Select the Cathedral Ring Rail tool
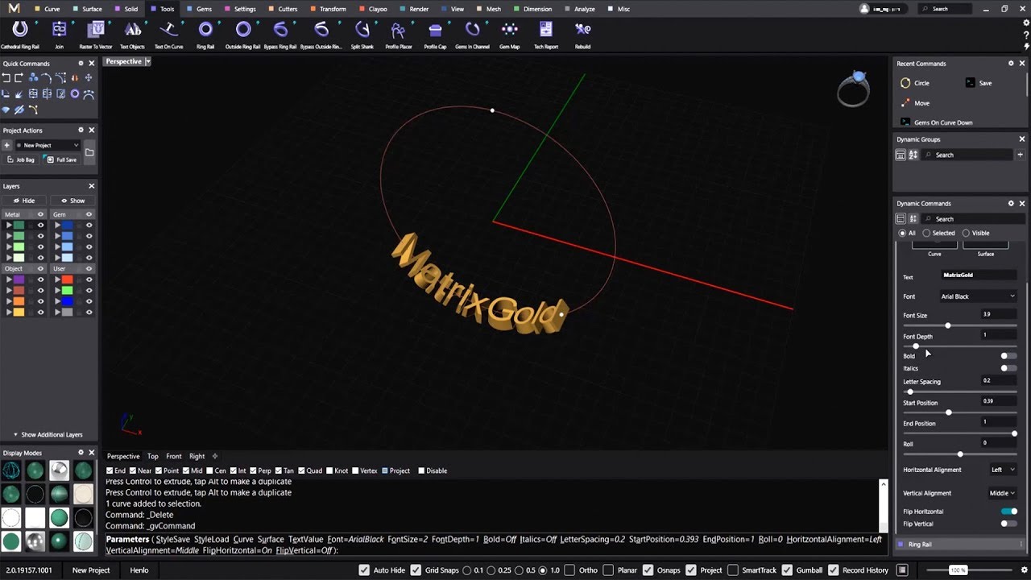This screenshot has height=580, width=1031. pyautogui.click(x=20, y=34)
